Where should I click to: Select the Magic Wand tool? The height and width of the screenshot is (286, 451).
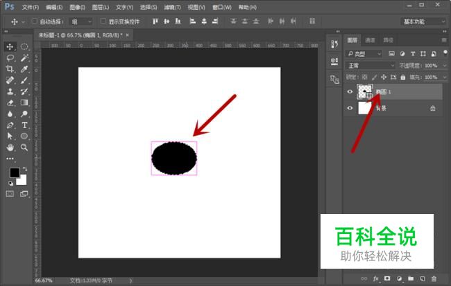(24, 58)
